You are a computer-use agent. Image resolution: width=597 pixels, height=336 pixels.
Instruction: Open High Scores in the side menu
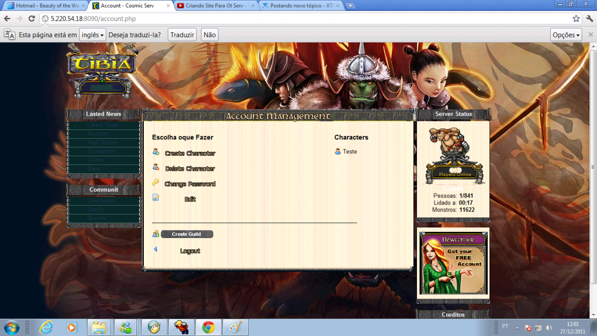(x=103, y=142)
